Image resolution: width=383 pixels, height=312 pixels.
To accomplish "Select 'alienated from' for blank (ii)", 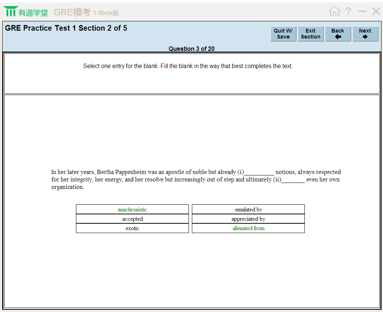I will tap(248, 228).
